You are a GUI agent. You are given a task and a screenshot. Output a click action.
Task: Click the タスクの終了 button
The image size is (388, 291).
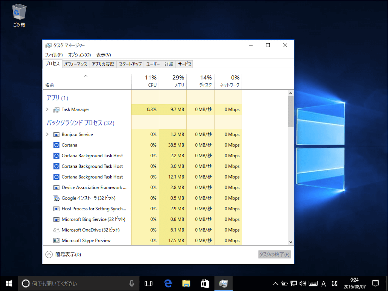[x=274, y=254]
